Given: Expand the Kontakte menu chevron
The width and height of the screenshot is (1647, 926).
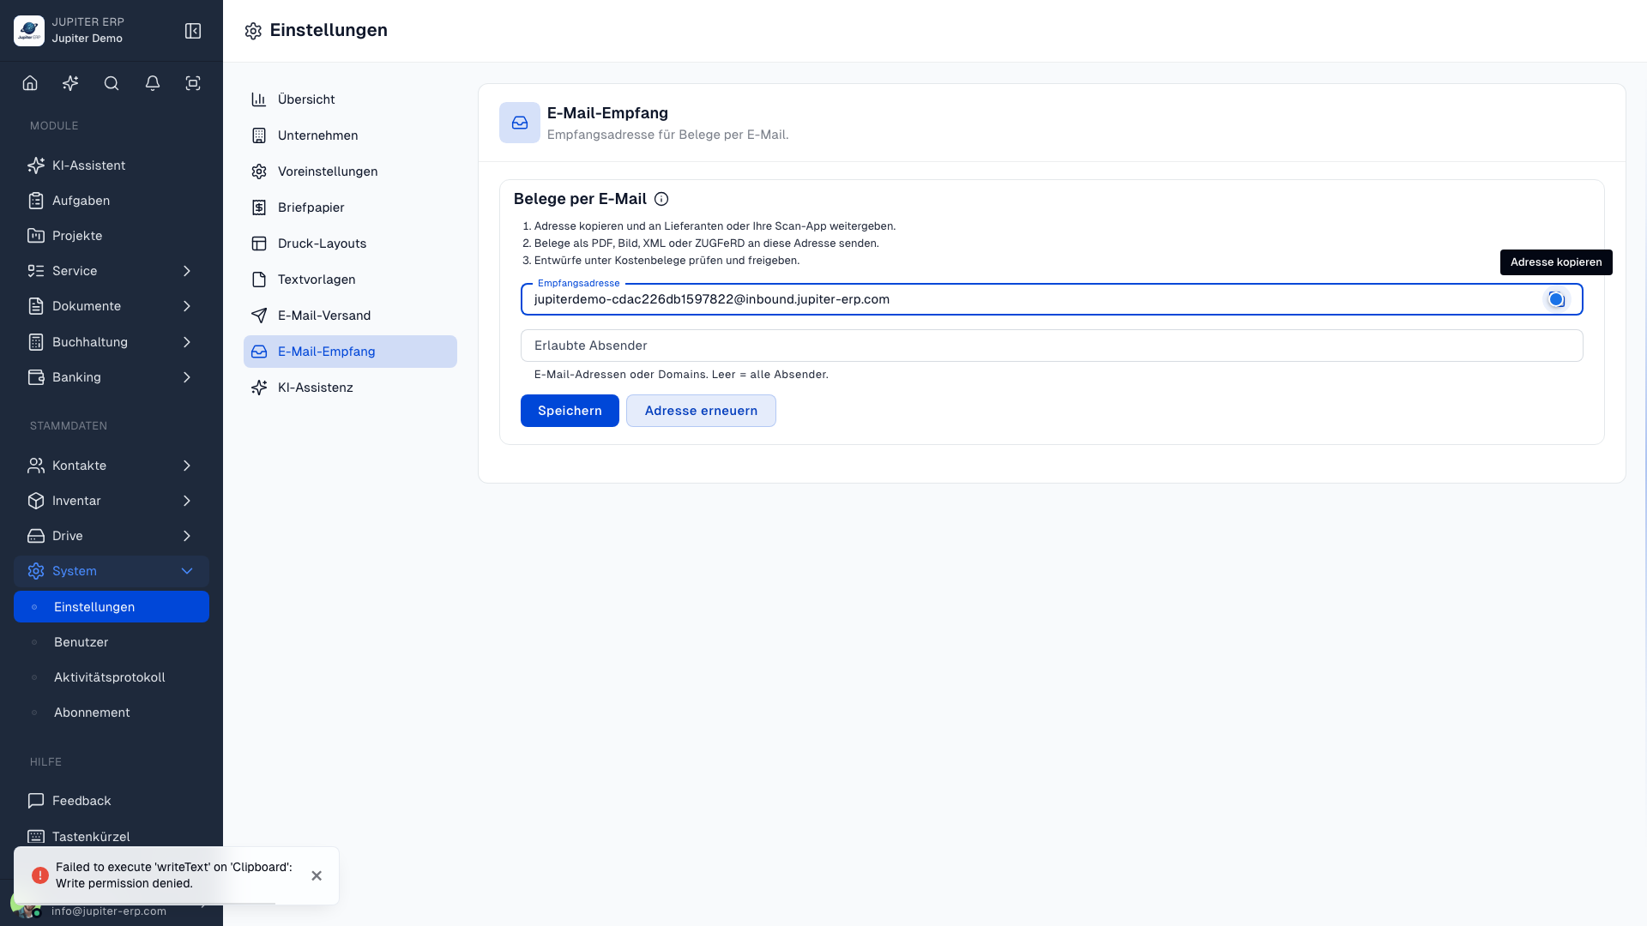Looking at the screenshot, I should coord(187,466).
